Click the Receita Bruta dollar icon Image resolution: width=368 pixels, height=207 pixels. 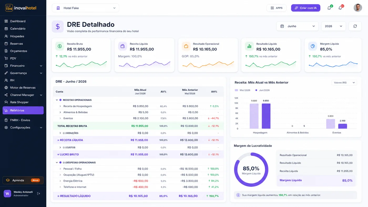point(60,46)
